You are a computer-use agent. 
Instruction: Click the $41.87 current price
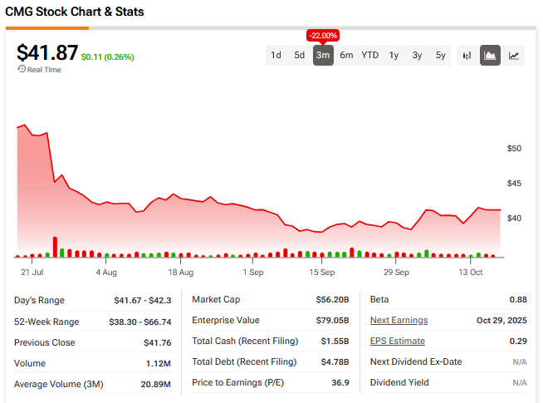(46, 52)
